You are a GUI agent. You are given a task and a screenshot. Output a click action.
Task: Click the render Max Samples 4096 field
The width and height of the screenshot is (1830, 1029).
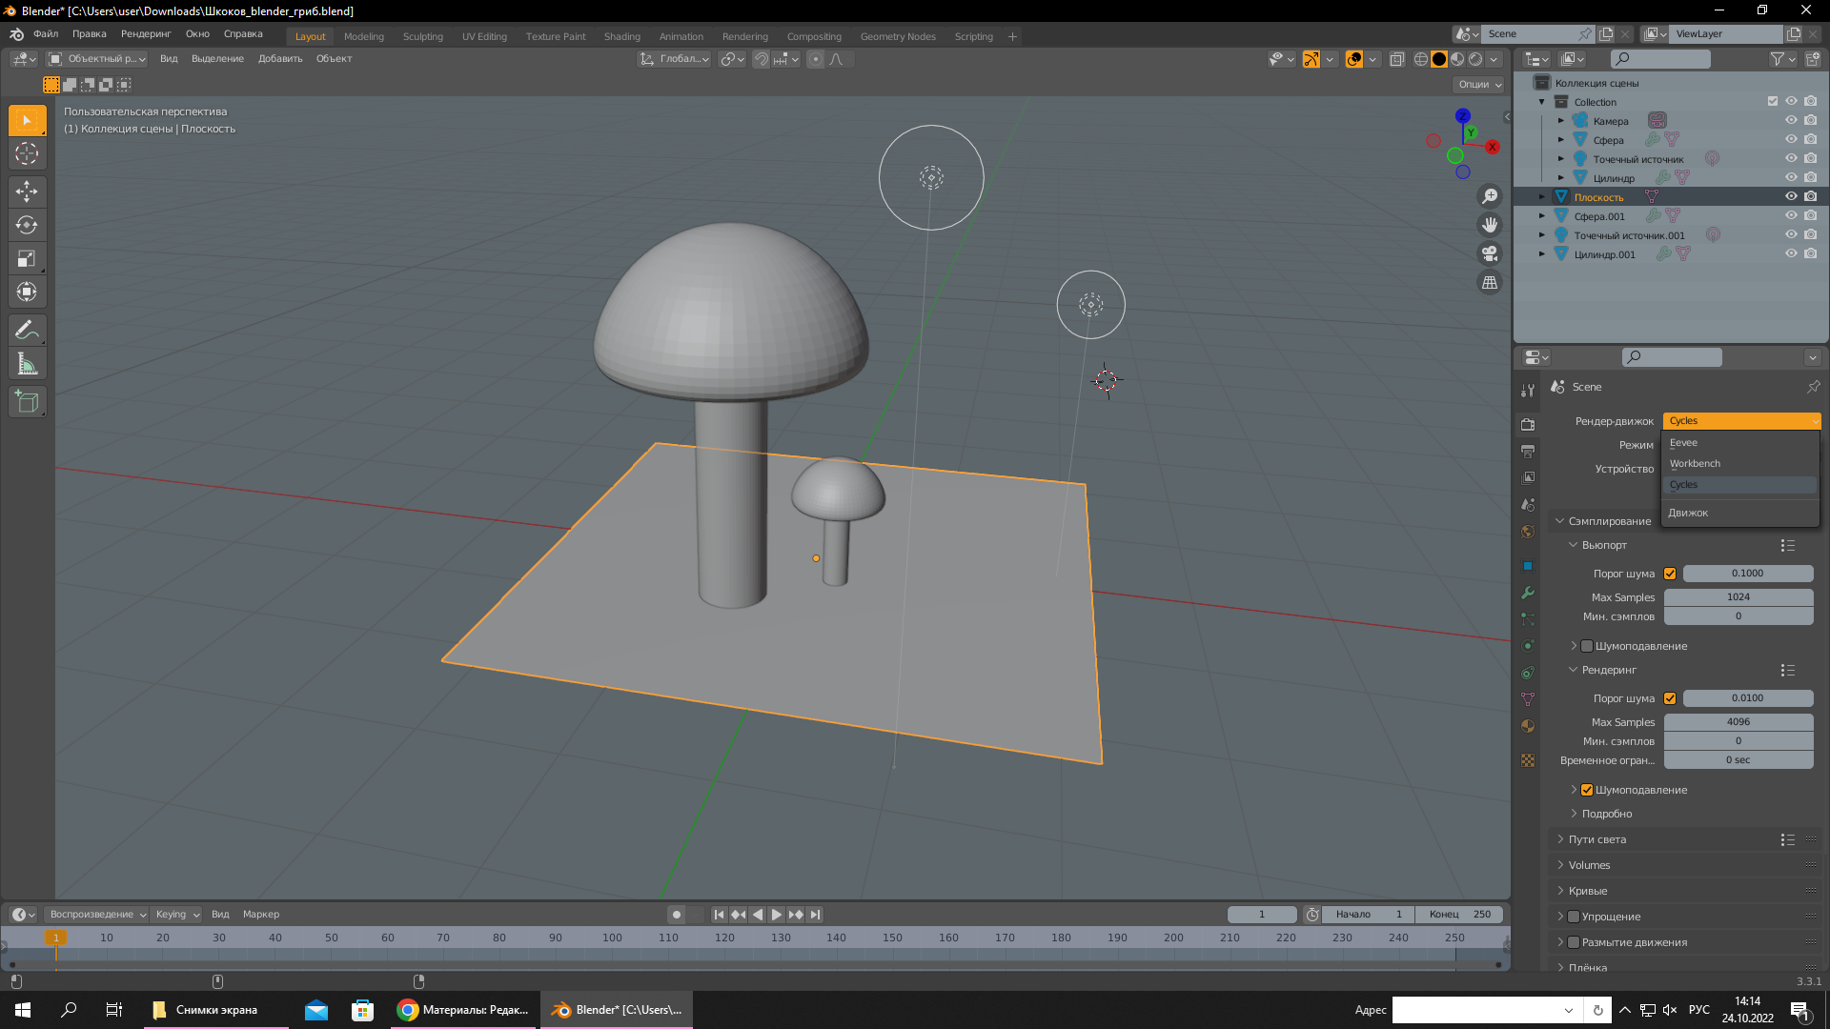click(x=1738, y=722)
